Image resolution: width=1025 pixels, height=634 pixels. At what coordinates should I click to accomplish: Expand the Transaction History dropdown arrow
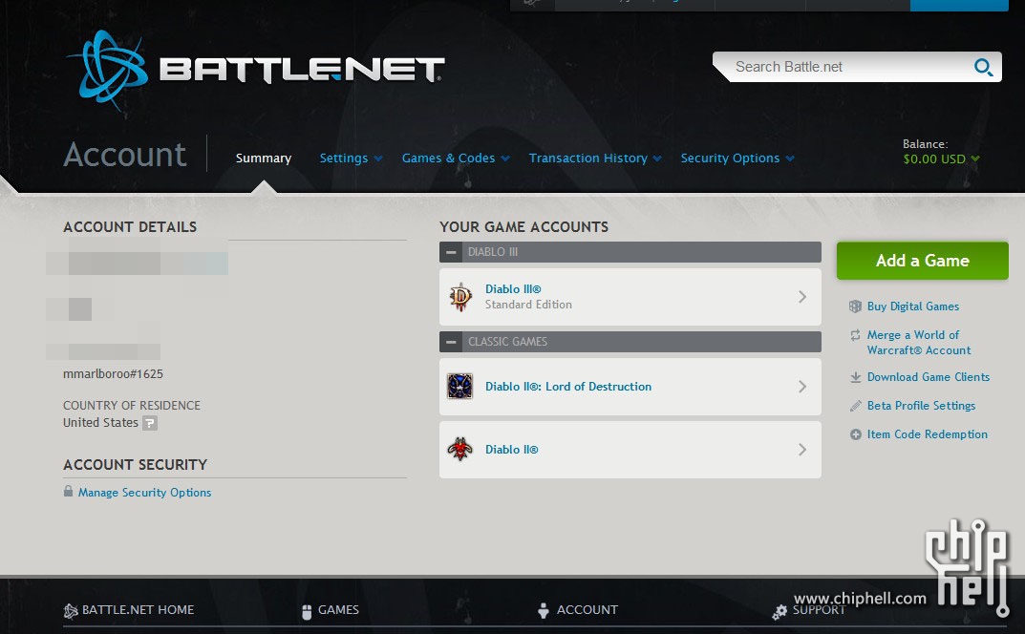pyautogui.click(x=657, y=158)
